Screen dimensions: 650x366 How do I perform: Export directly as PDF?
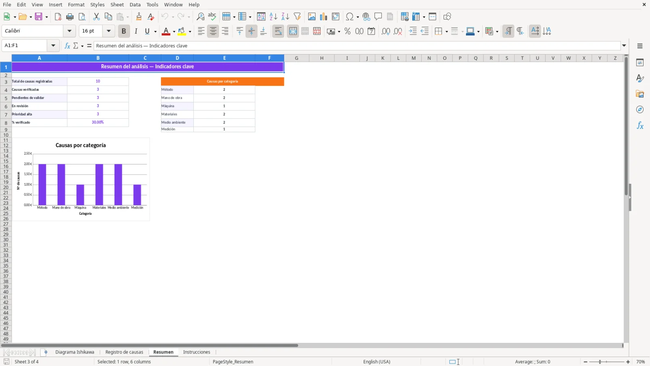[x=58, y=17]
